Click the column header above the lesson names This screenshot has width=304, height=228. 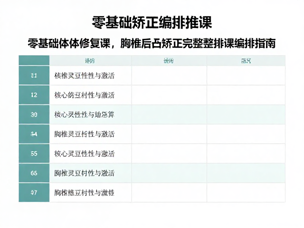[x=90, y=61]
